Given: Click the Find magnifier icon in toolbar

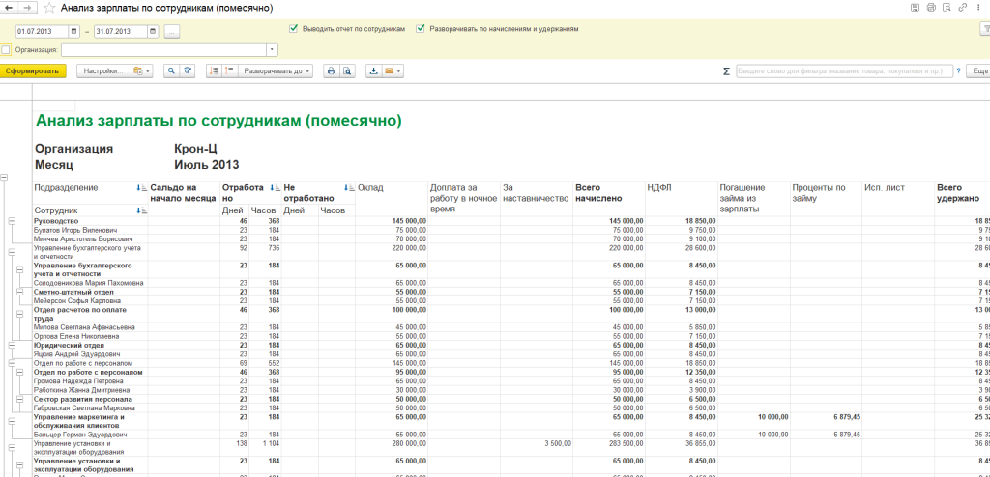Looking at the screenshot, I should (171, 71).
